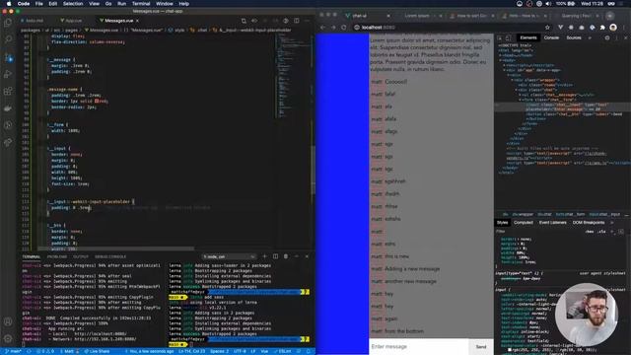Collapse the form chat__form node
The image size is (631, 355).
tap(521, 100)
